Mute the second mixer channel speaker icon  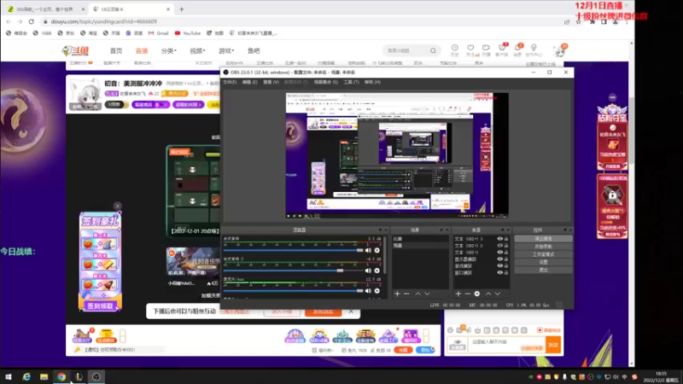point(368,271)
